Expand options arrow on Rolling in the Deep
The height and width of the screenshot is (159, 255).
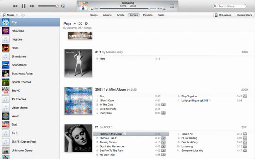coord(125,134)
